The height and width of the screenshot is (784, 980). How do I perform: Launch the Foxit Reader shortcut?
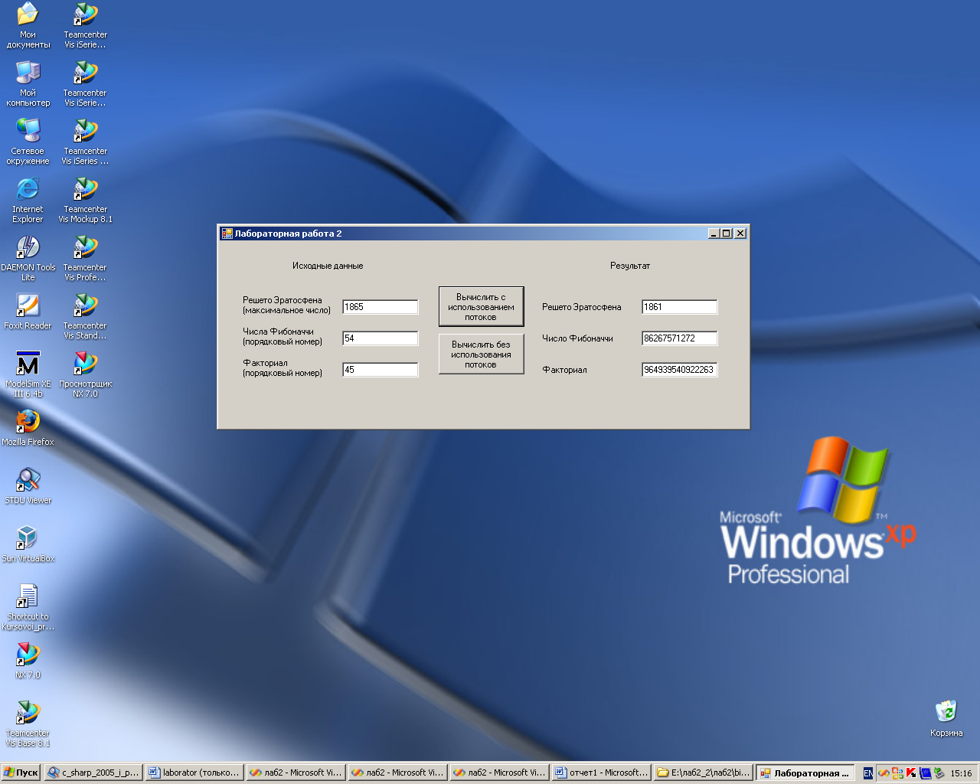[x=28, y=311]
